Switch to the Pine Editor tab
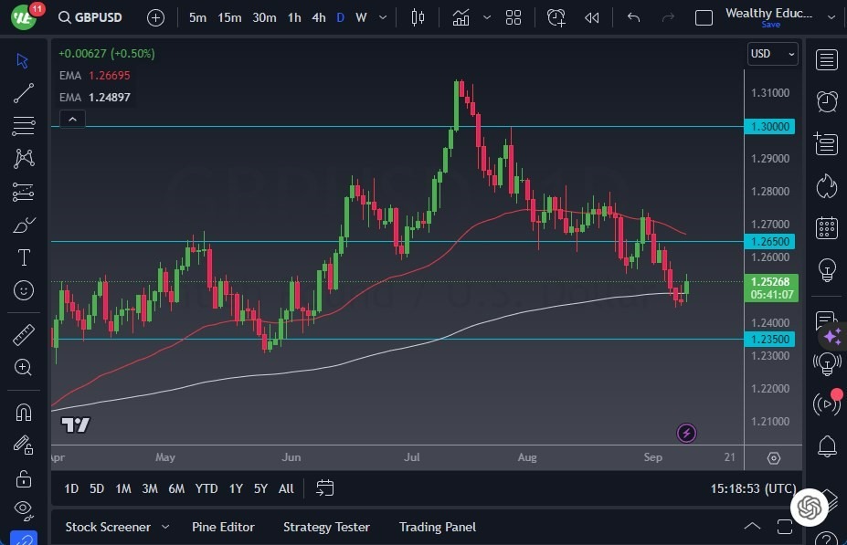The image size is (847, 545). point(223,527)
